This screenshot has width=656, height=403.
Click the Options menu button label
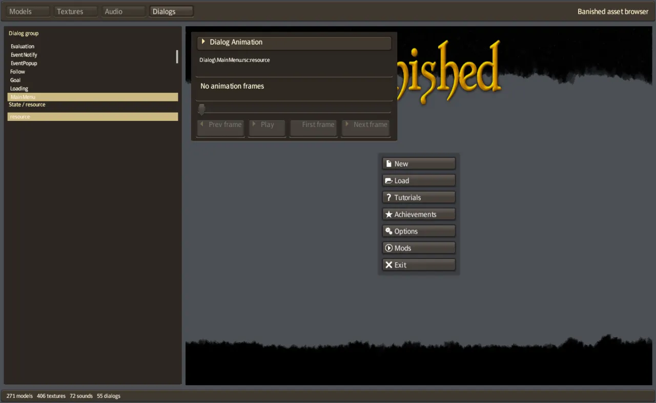(406, 231)
